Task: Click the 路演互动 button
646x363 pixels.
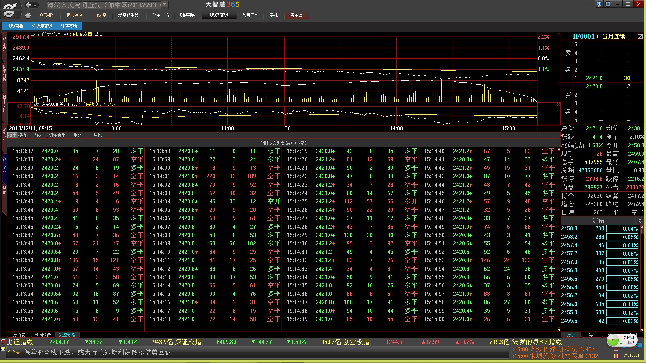Action: (69, 26)
